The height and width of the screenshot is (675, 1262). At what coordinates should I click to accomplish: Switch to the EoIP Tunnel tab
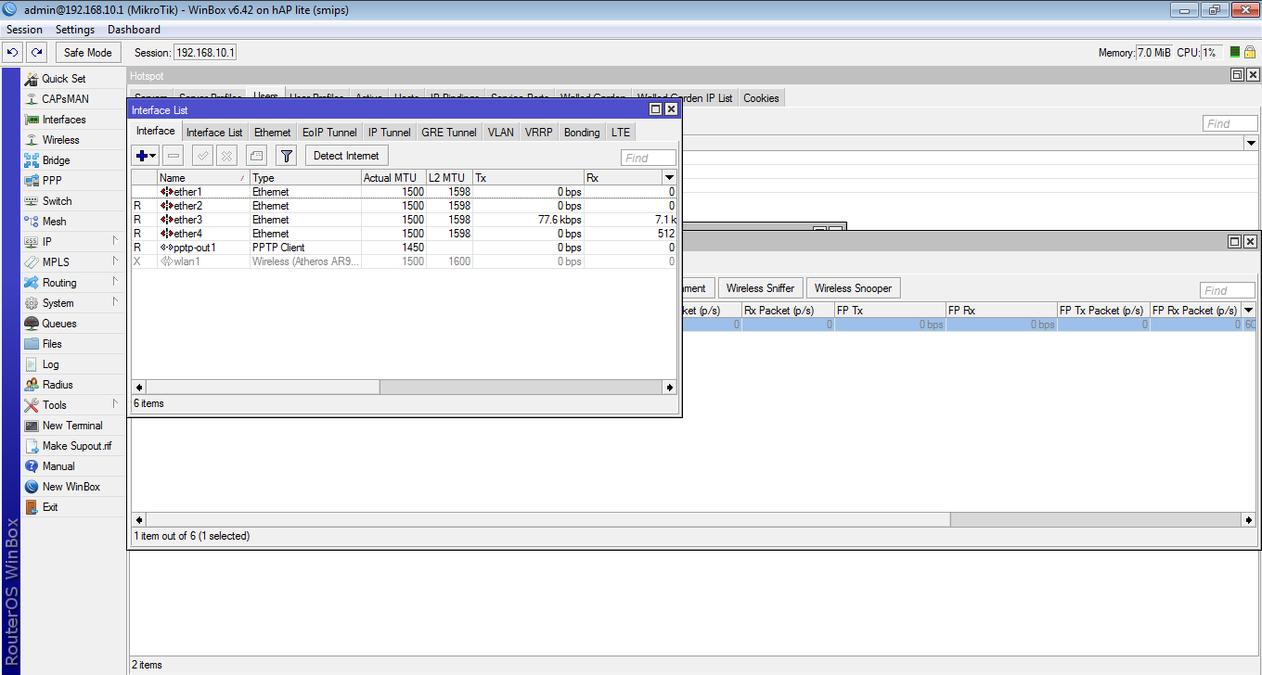[x=329, y=133]
